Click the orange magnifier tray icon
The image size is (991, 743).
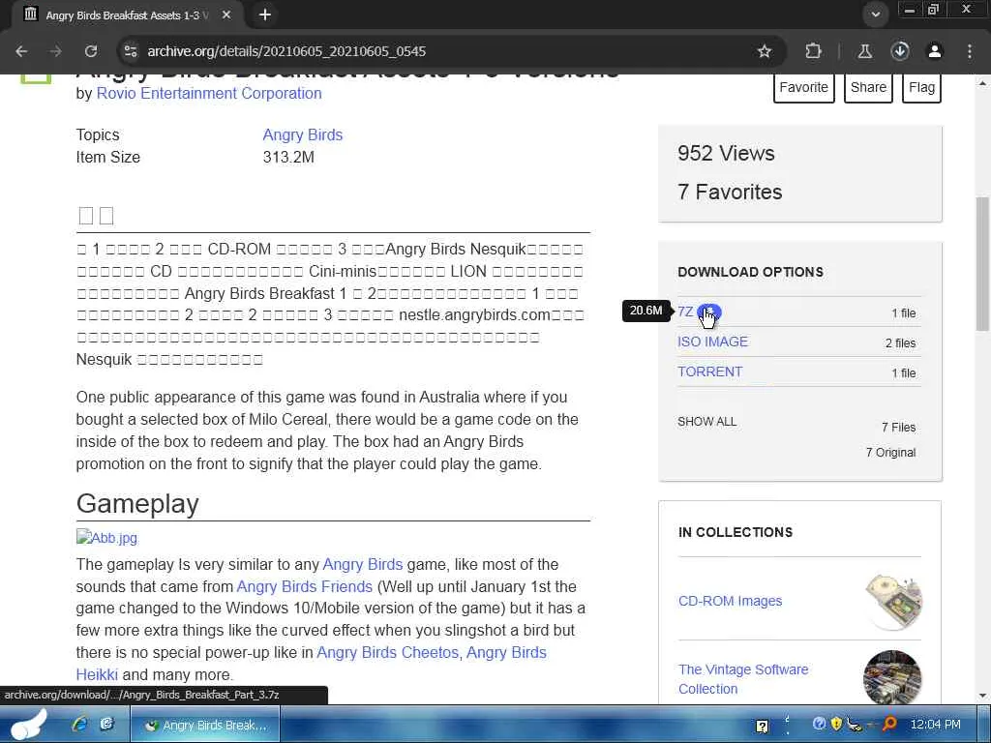click(889, 724)
